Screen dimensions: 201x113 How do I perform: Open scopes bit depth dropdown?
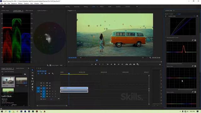pos(62,65)
